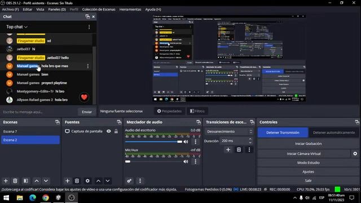Image resolution: width=361 pixels, height=203 pixels.
Task: Undock the Chat panel
Action: pyautogui.click(x=87, y=16)
